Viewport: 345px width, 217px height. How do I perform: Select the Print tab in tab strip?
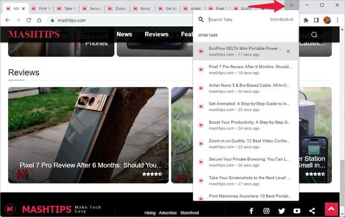[x=41, y=9]
